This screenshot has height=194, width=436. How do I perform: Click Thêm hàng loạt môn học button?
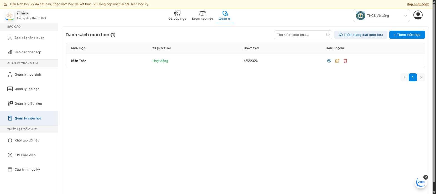(361, 35)
